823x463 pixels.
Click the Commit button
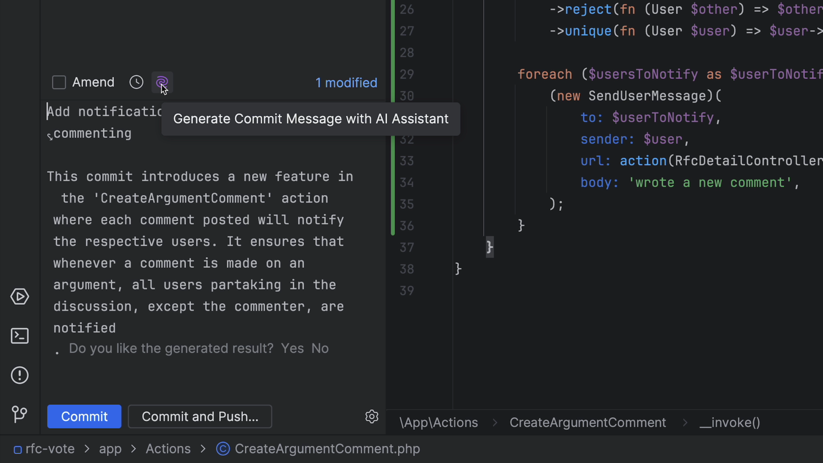[x=84, y=416]
